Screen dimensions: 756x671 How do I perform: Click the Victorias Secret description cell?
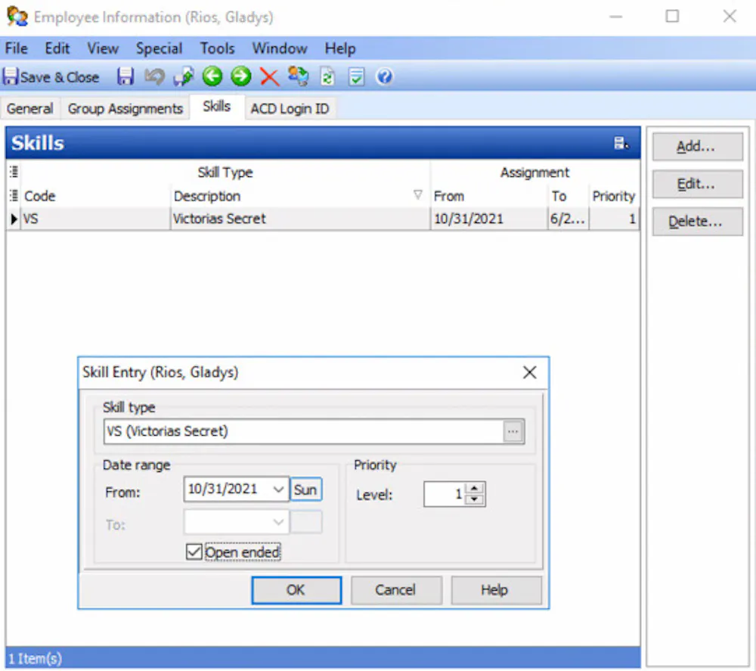pos(299,219)
